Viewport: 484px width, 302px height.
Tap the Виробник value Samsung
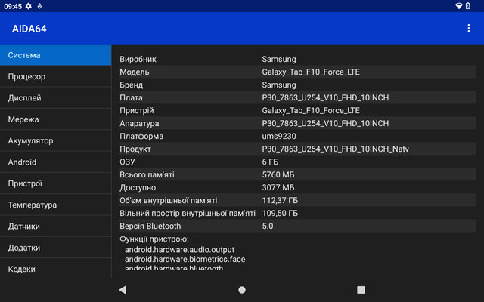pos(279,59)
